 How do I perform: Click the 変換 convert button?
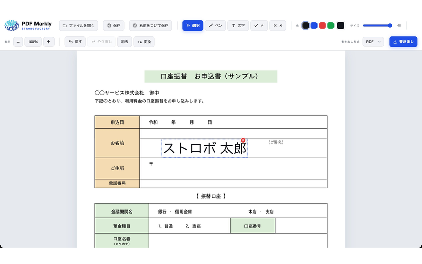144,42
